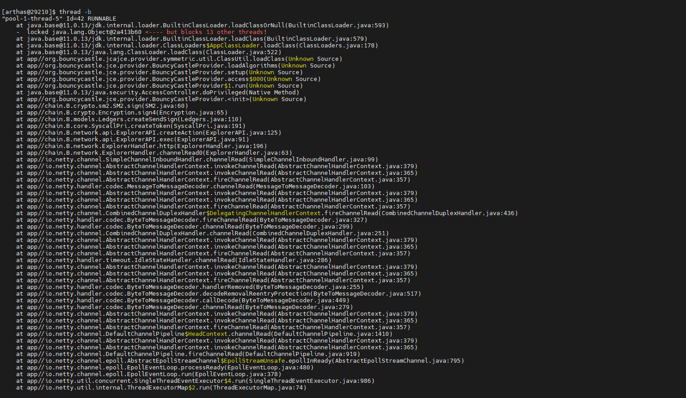Click the decodeRemovalReentryProtection stack frame
The width and height of the screenshot is (686, 398).
(x=219, y=294)
